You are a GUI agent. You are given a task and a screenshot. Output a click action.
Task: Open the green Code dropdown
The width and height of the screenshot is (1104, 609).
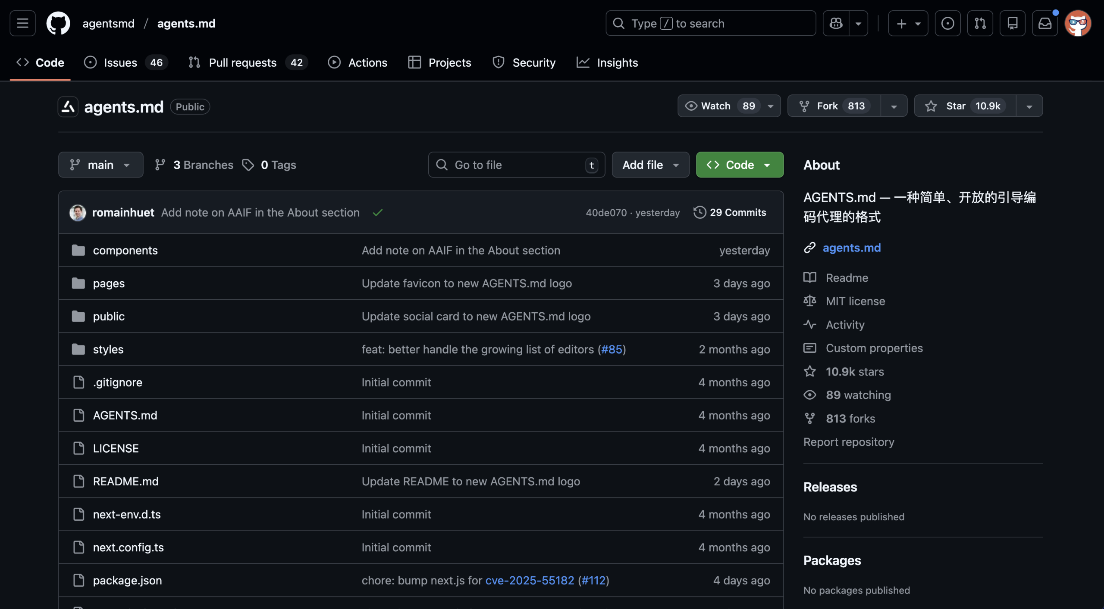(739, 165)
